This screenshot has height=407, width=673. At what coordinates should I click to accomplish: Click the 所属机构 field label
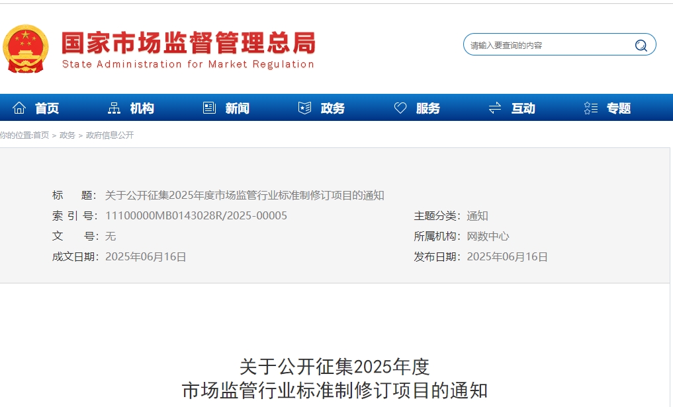click(437, 236)
